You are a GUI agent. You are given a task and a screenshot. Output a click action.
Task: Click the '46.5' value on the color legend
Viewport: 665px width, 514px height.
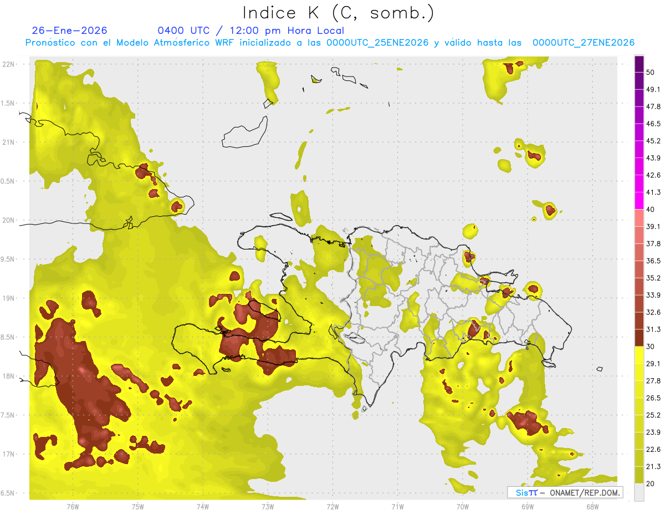pos(653,124)
